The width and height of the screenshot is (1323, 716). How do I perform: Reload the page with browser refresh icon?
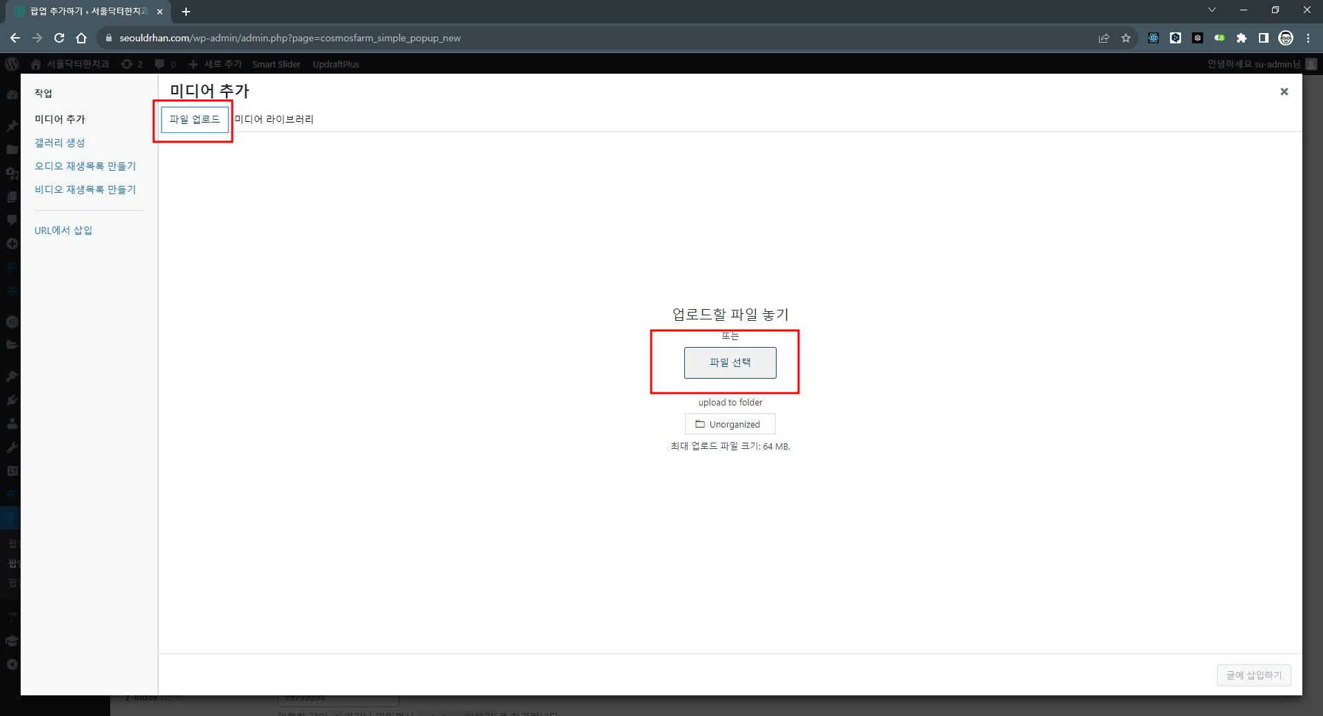[x=59, y=38]
